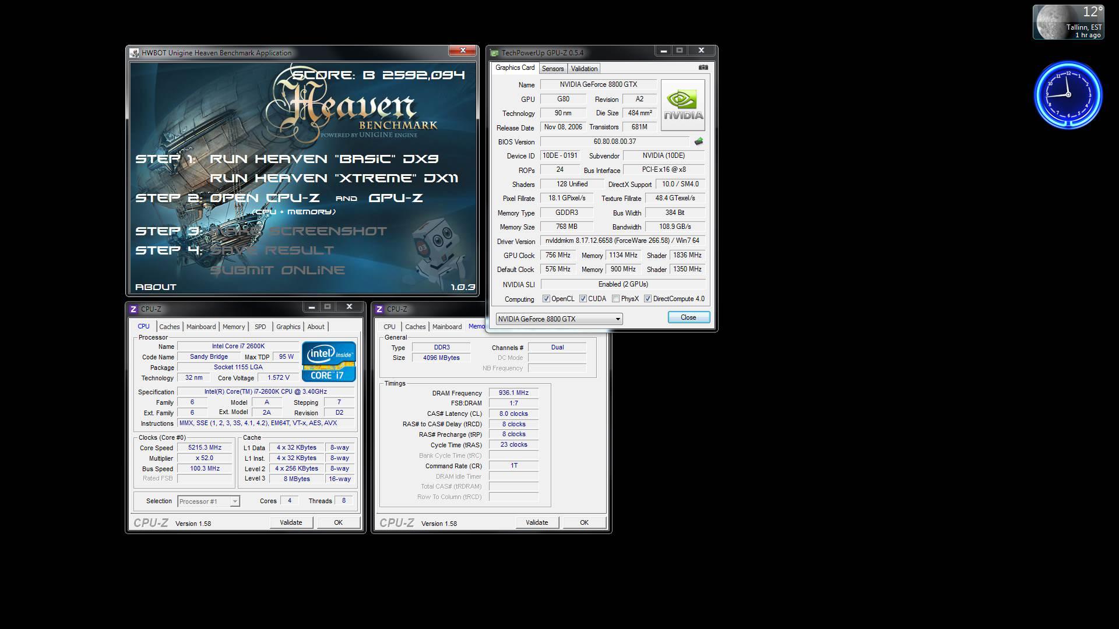Click the GPU-Z Name field NVIDIA GeForce 8800 GTX
The height and width of the screenshot is (629, 1119).
599,84
